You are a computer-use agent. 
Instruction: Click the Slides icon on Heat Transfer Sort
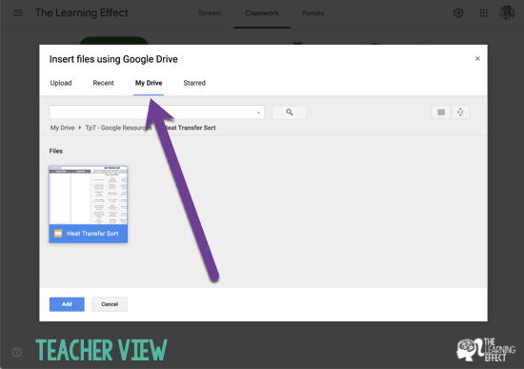(x=58, y=234)
